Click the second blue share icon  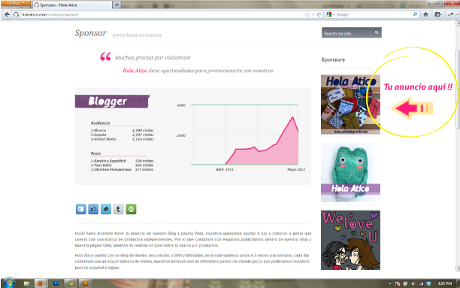point(93,209)
